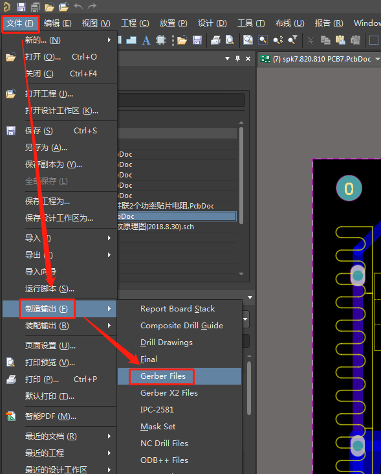Select 另存为 (A)... menu entry

click(60, 148)
